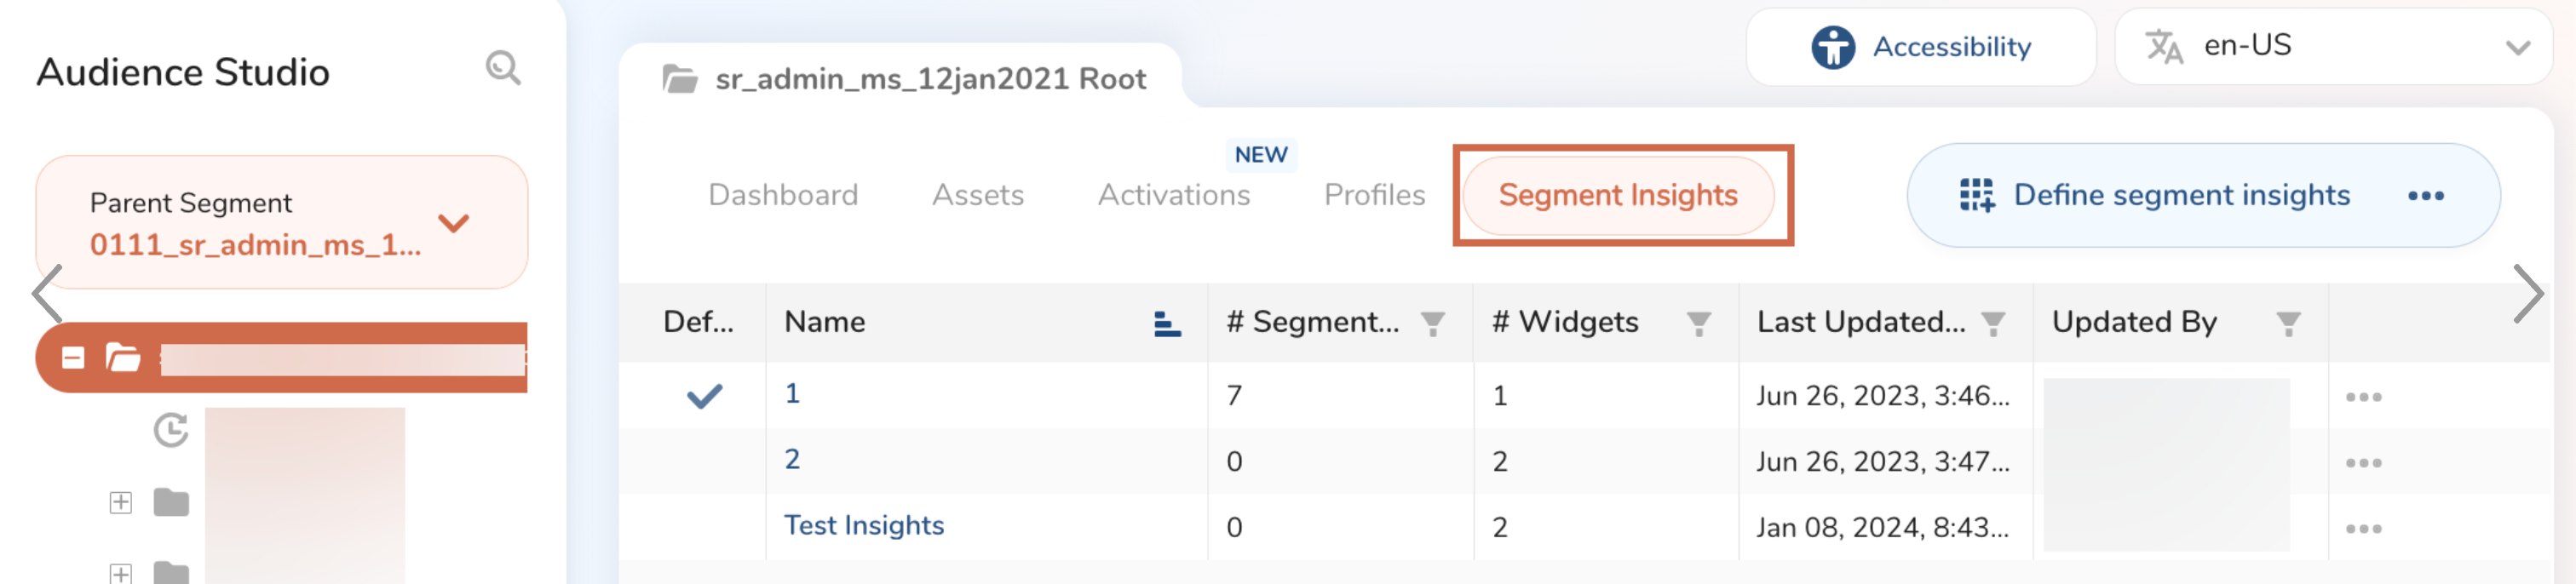Click the left collapse arrow on sidebar

[x=47, y=294]
